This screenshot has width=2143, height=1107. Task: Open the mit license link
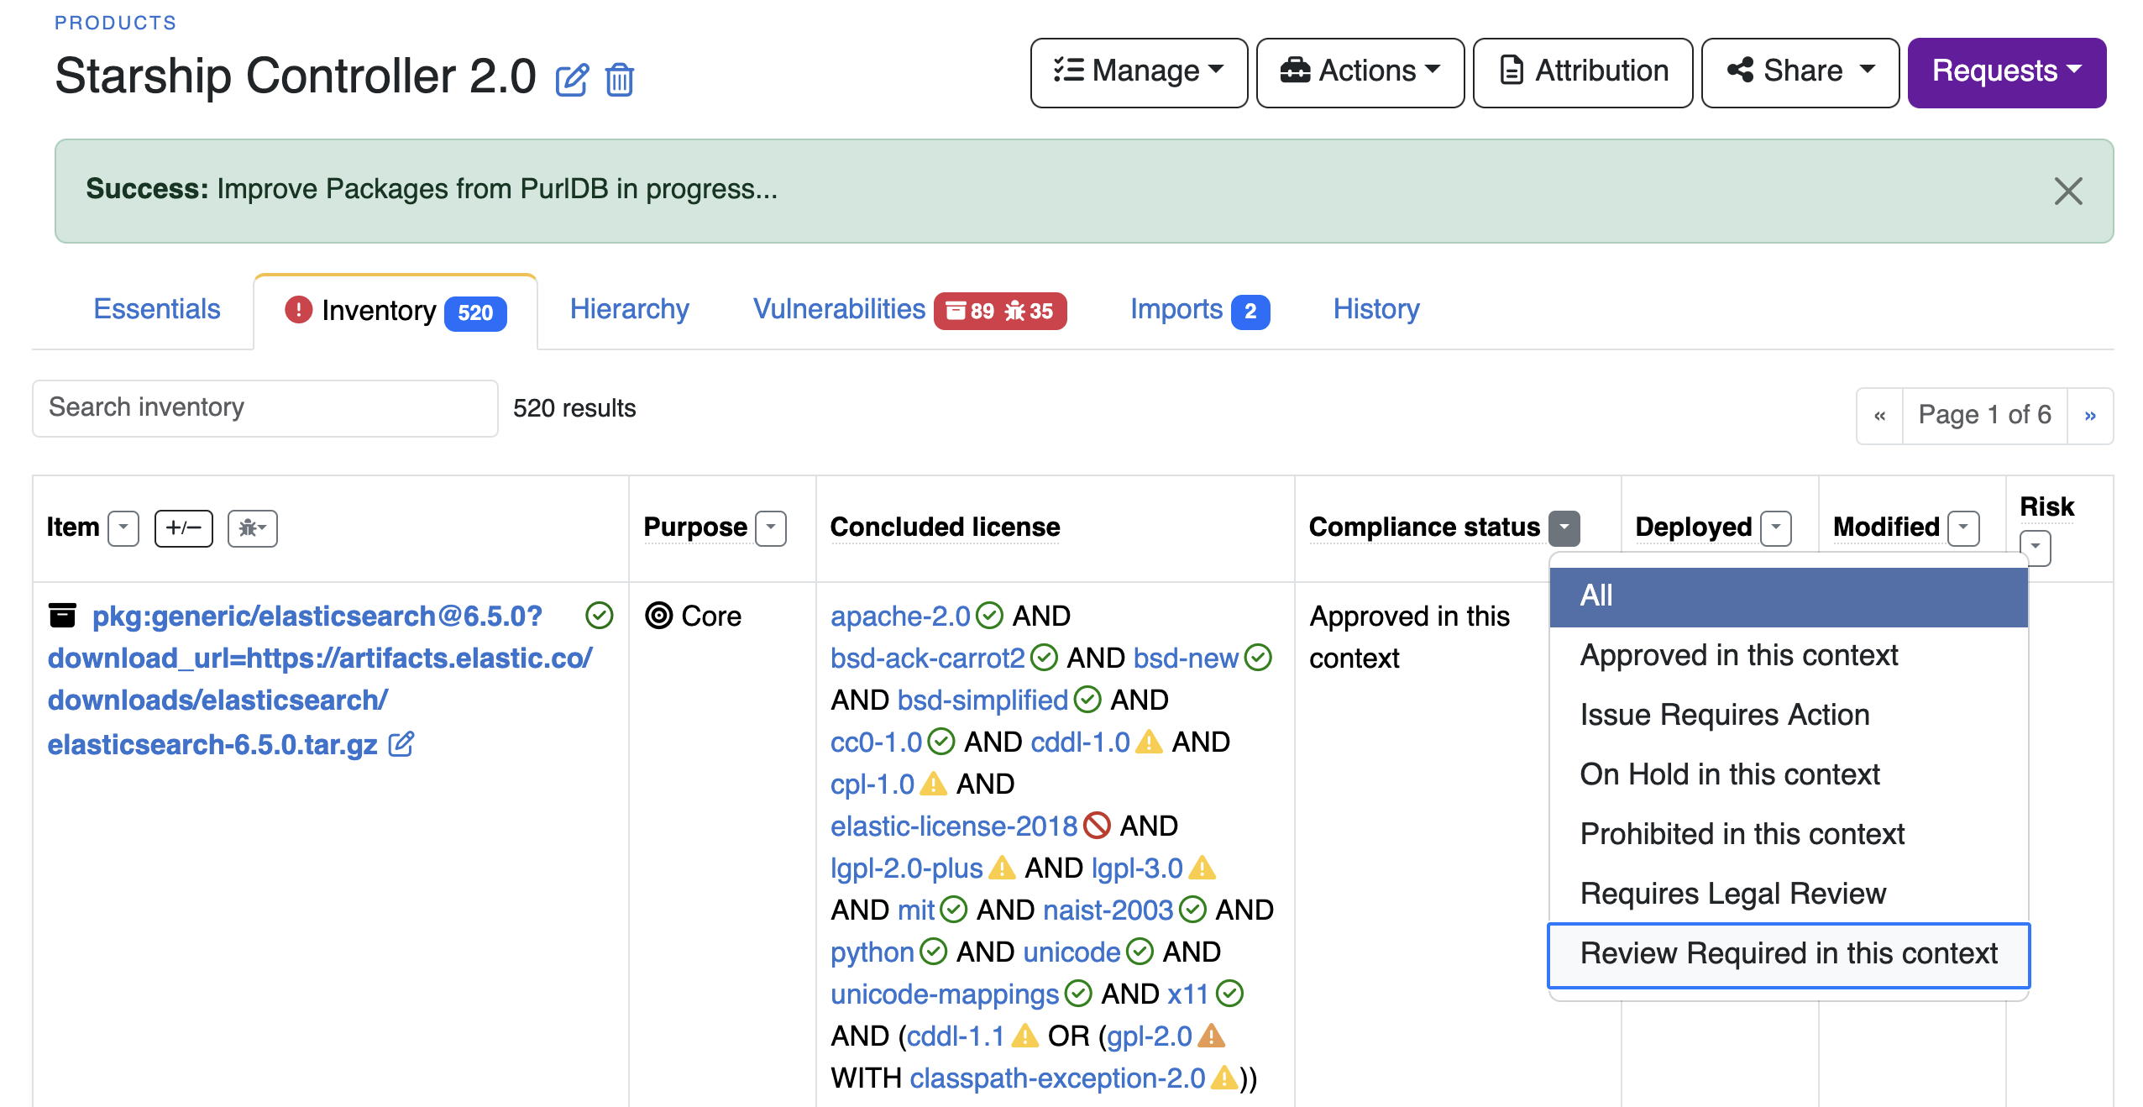point(916,910)
